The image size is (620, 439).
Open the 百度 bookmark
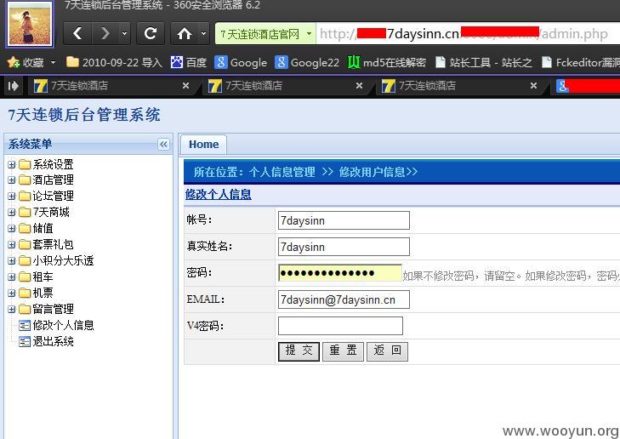189,62
